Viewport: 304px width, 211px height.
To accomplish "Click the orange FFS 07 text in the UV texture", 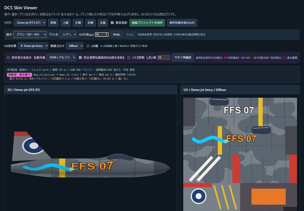I will (x=241, y=139).
